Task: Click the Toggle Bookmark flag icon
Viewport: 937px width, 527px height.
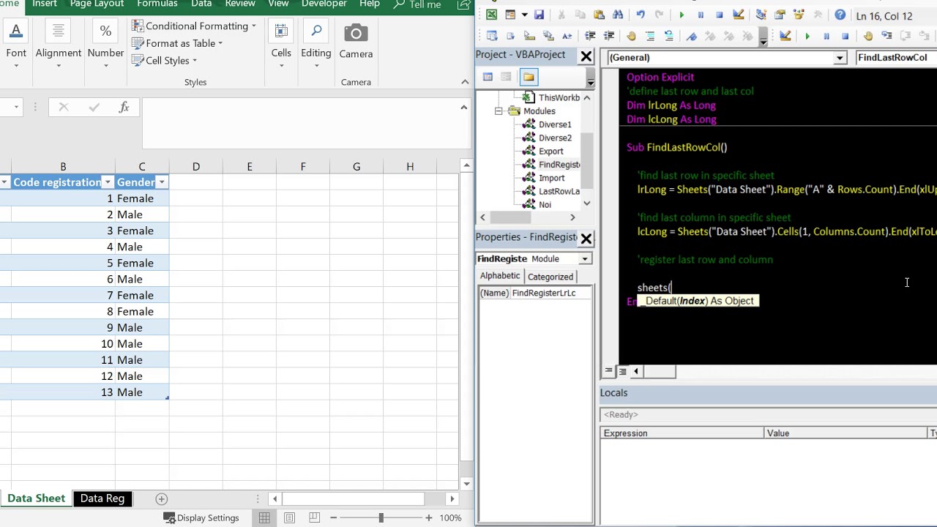Action: (692, 36)
